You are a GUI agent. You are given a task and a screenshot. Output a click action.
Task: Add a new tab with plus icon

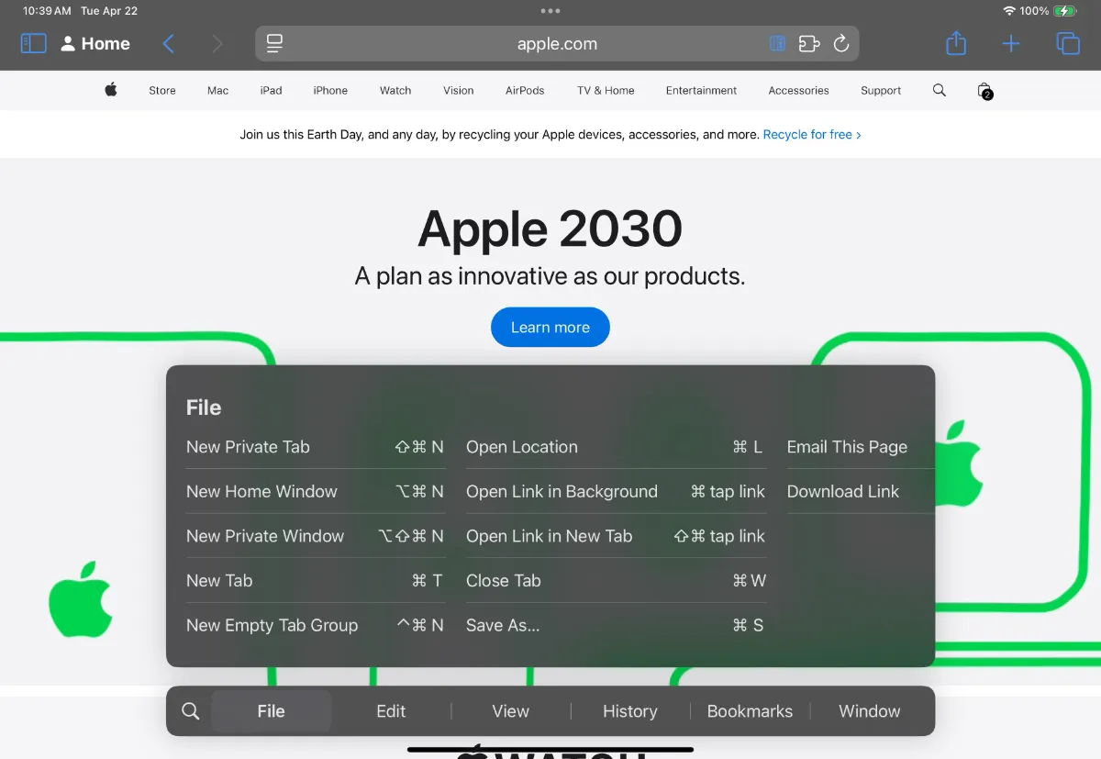tap(1011, 43)
